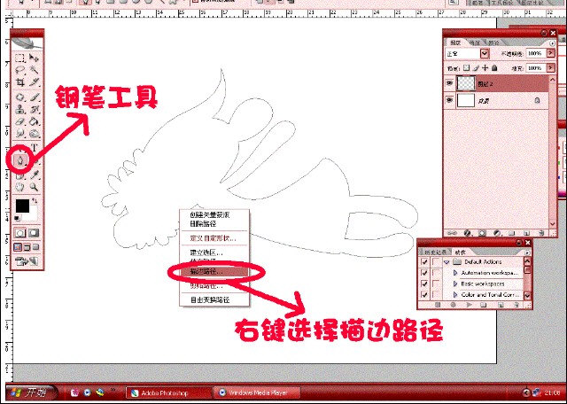
Task: Swap foreground and background colors
Action: (x=35, y=200)
